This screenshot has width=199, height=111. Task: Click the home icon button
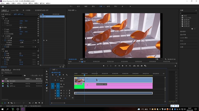pyautogui.click(x=3, y=7)
